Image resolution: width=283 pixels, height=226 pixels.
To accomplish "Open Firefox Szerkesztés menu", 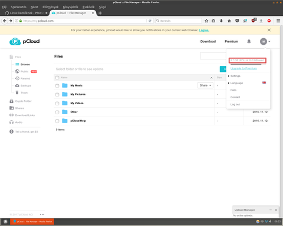I will [x=18, y=7].
